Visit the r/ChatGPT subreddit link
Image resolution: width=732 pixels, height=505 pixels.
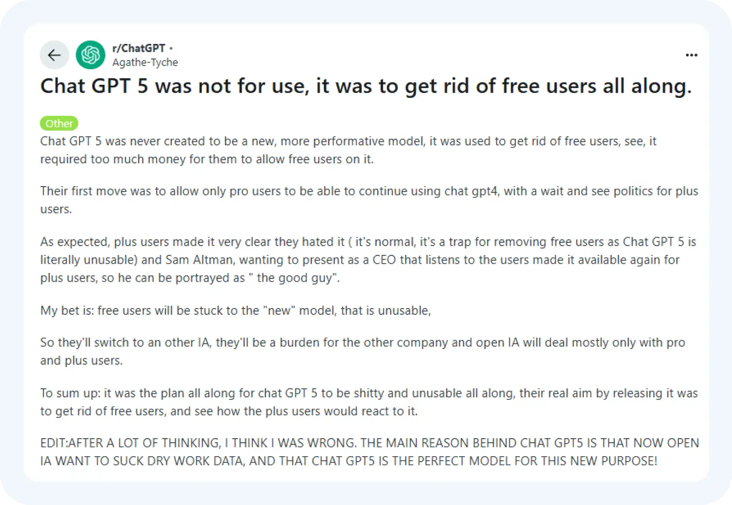[139, 48]
